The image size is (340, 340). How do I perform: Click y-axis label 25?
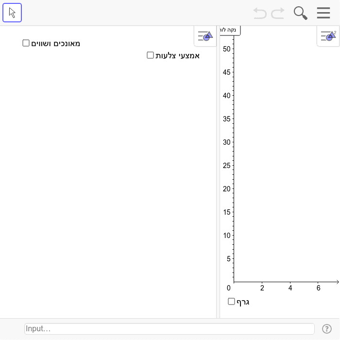(x=227, y=166)
